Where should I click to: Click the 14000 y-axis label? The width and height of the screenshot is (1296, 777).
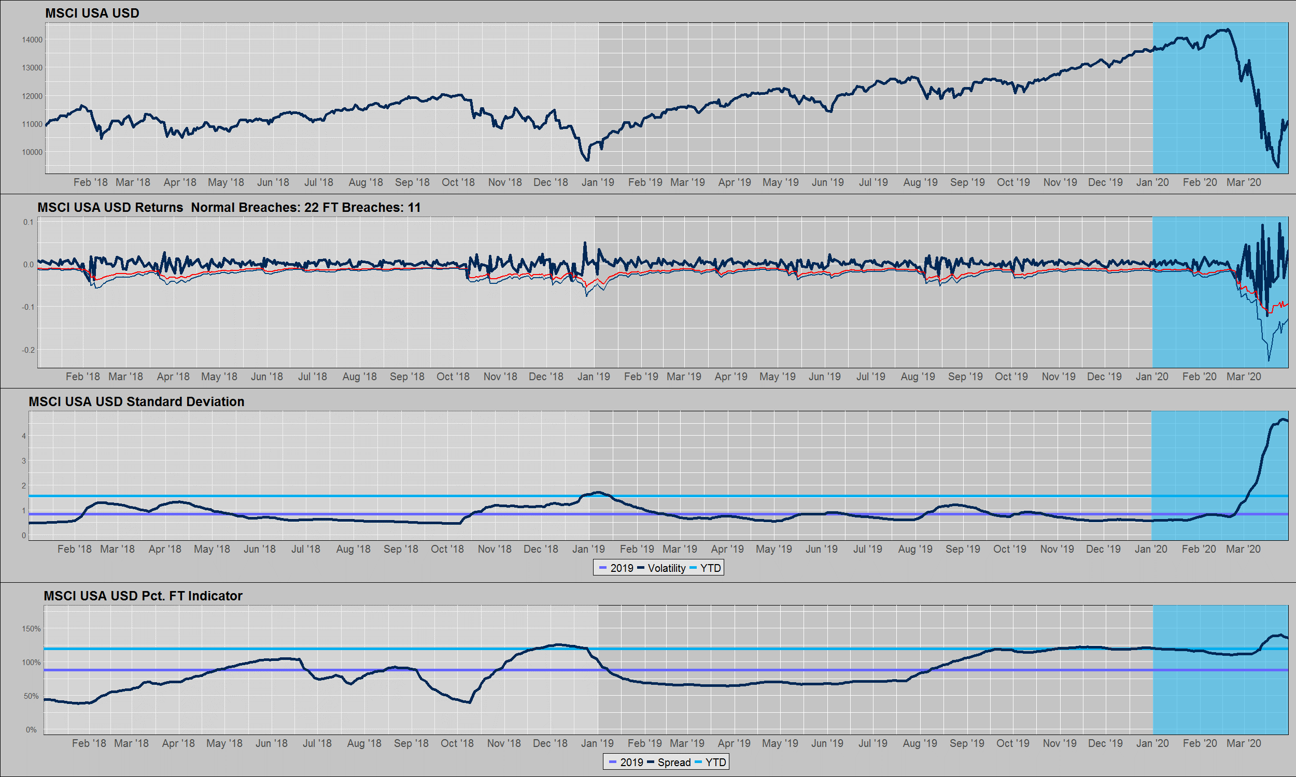tap(32, 40)
